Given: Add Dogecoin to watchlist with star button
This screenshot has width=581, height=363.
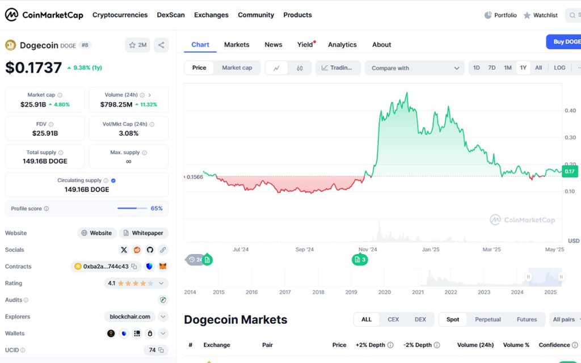Looking at the screenshot, I should coord(137,45).
